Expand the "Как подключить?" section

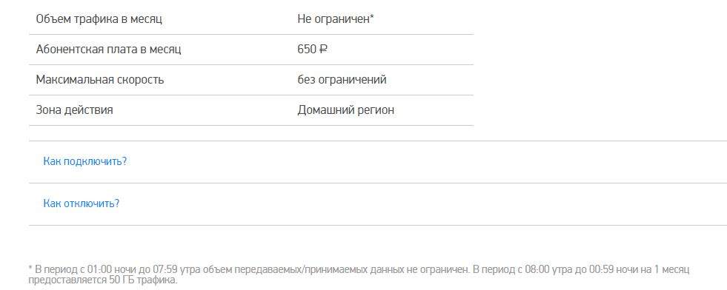(x=84, y=161)
